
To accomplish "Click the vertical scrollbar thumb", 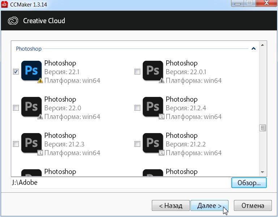I will click(262, 128).
